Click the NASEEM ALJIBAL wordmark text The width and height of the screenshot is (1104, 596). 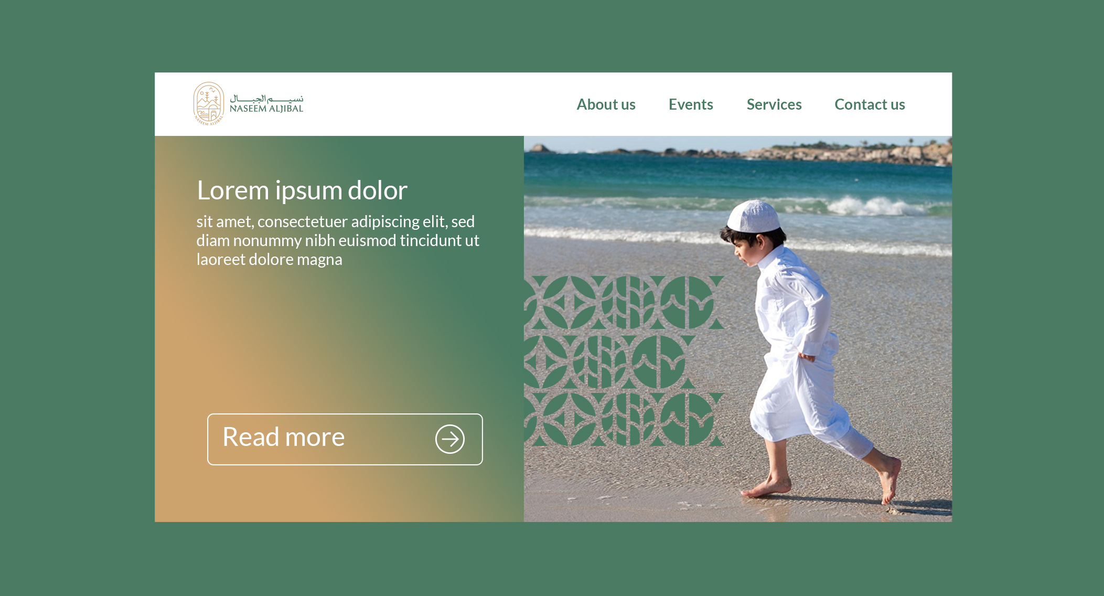(266, 109)
